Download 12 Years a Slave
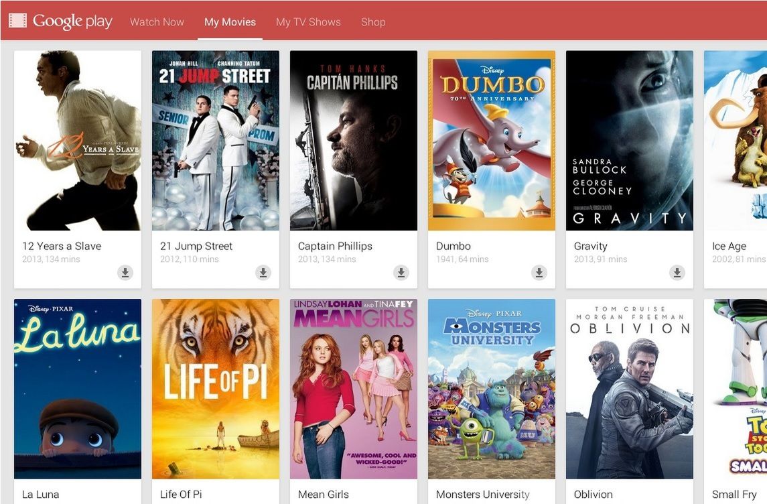This screenshot has height=504, width=767. click(125, 272)
